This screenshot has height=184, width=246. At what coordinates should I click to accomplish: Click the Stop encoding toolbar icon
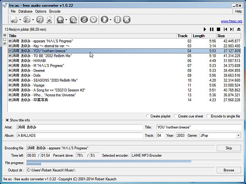(x=127, y=20)
